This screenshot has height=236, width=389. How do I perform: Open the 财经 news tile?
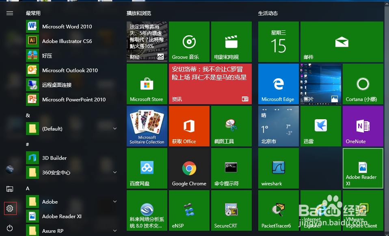[x=147, y=42]
